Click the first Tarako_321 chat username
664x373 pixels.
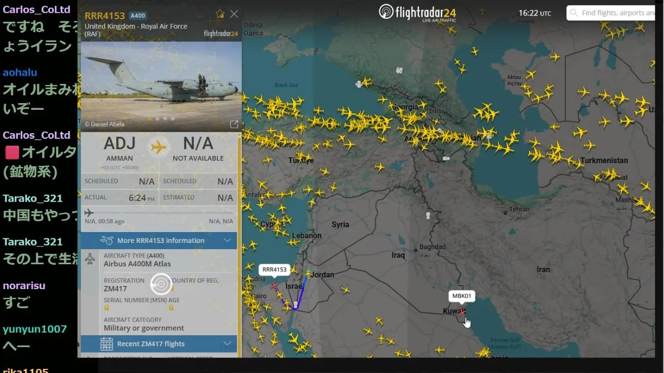33,198
